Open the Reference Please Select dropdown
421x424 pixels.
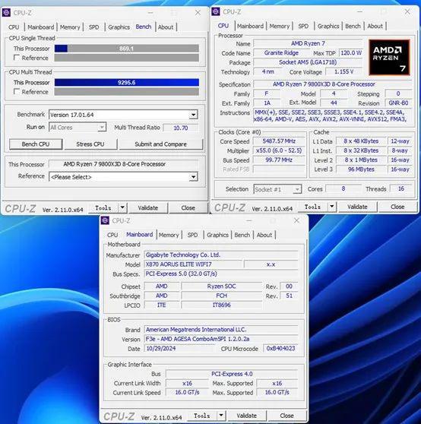click(193, 177)
